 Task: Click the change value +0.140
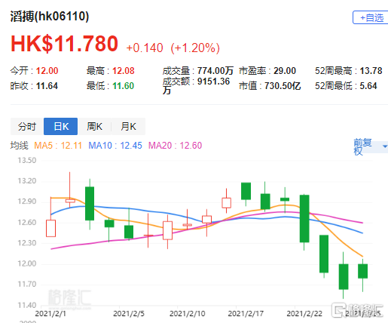point(145,48)
